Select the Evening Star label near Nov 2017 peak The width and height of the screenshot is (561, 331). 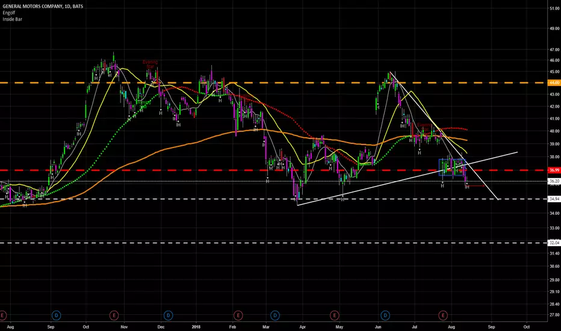click(150, 64)
